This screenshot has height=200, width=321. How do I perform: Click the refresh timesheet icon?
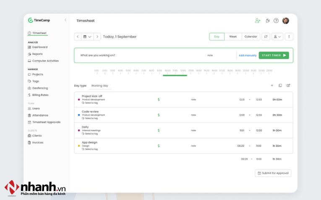(266, 37)
